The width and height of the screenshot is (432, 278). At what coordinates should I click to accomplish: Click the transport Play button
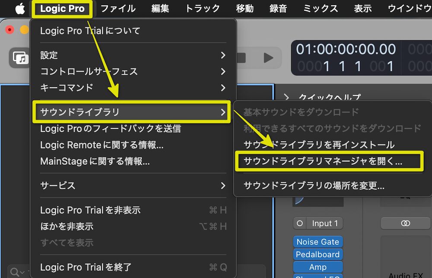(268, 58)
